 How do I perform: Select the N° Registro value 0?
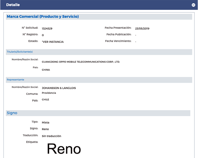(x=43, y=35)
